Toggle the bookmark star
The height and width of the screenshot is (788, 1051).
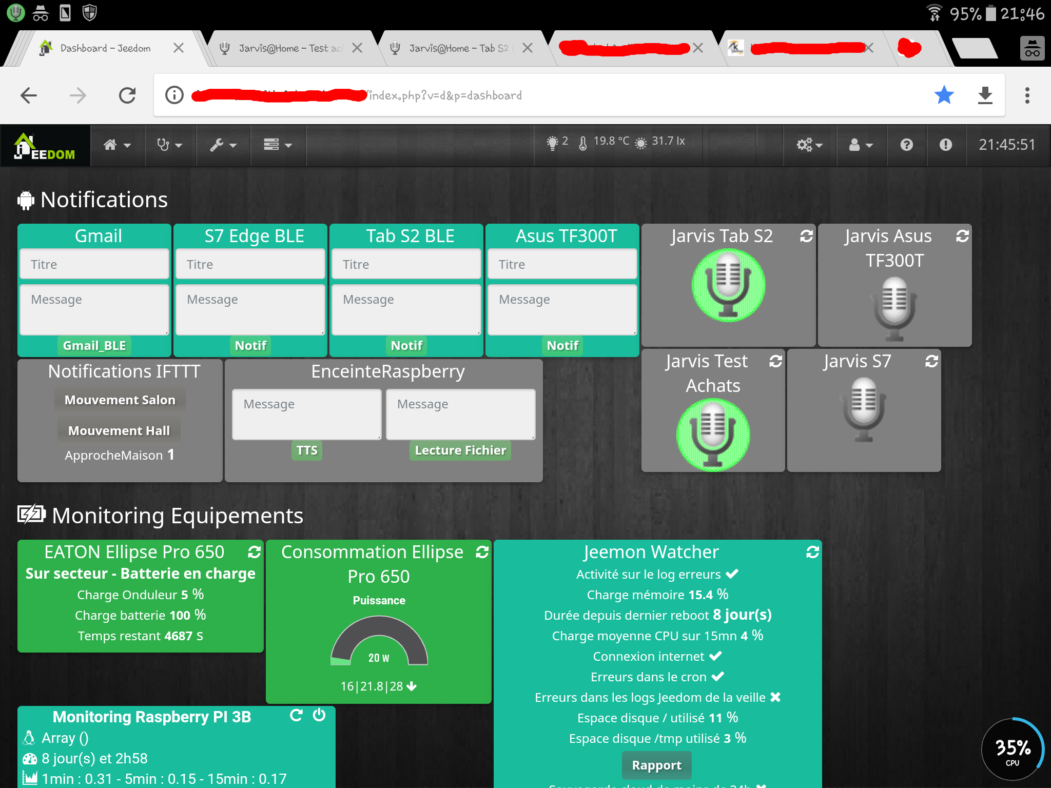coord(944,95)
